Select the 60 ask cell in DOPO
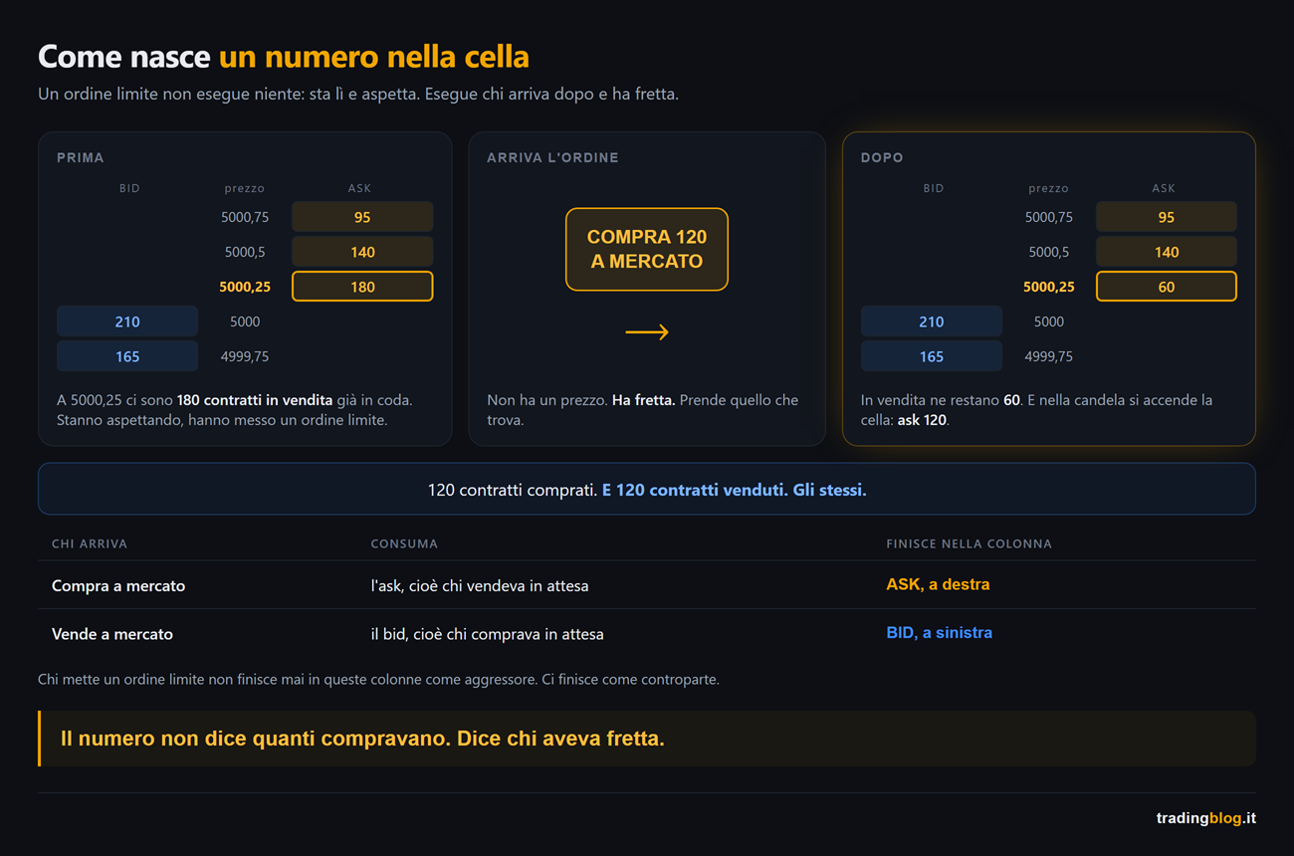 click(1167, 287)
